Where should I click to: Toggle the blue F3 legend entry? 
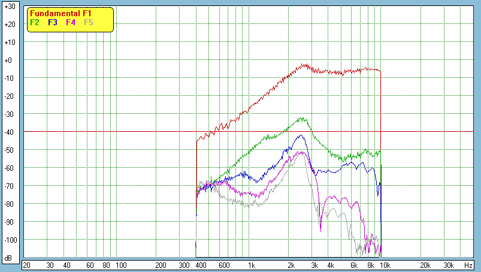[53, 22]
